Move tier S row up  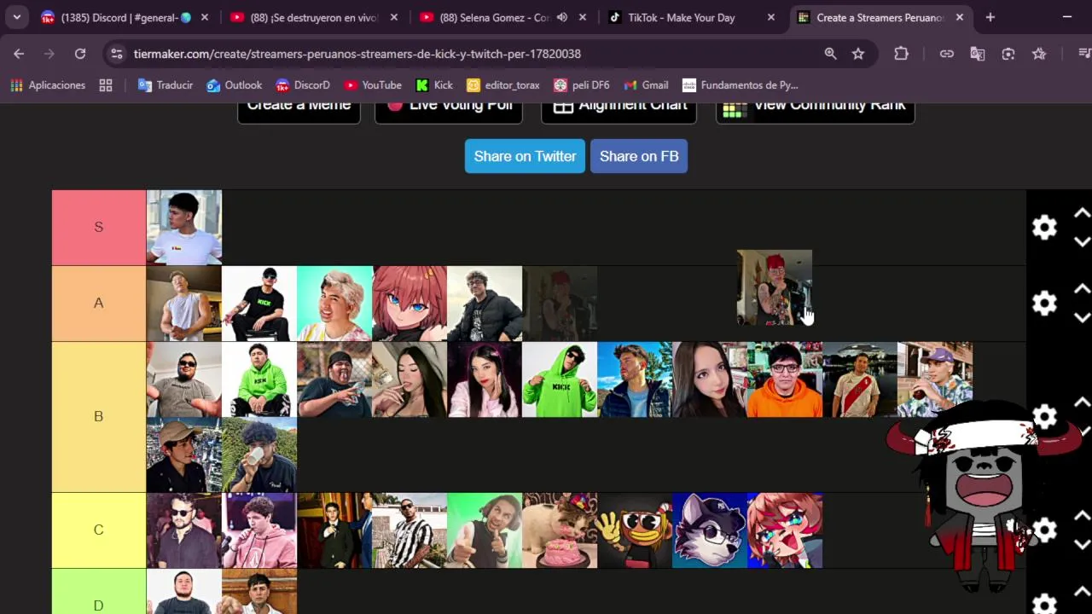coord(1082,213)
